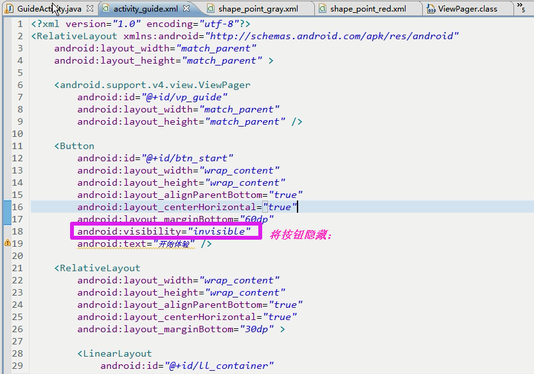Click the Button tag on line 11
534x374 pixels.
pos(76,146)
